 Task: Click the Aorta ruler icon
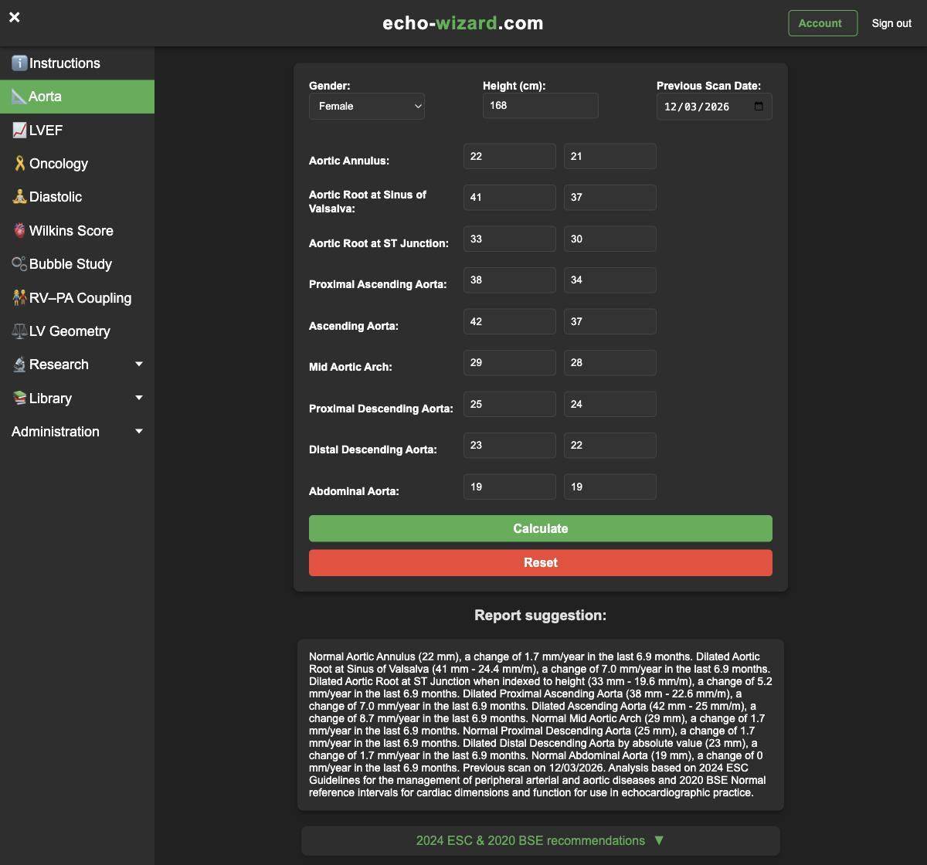(19, 97)
